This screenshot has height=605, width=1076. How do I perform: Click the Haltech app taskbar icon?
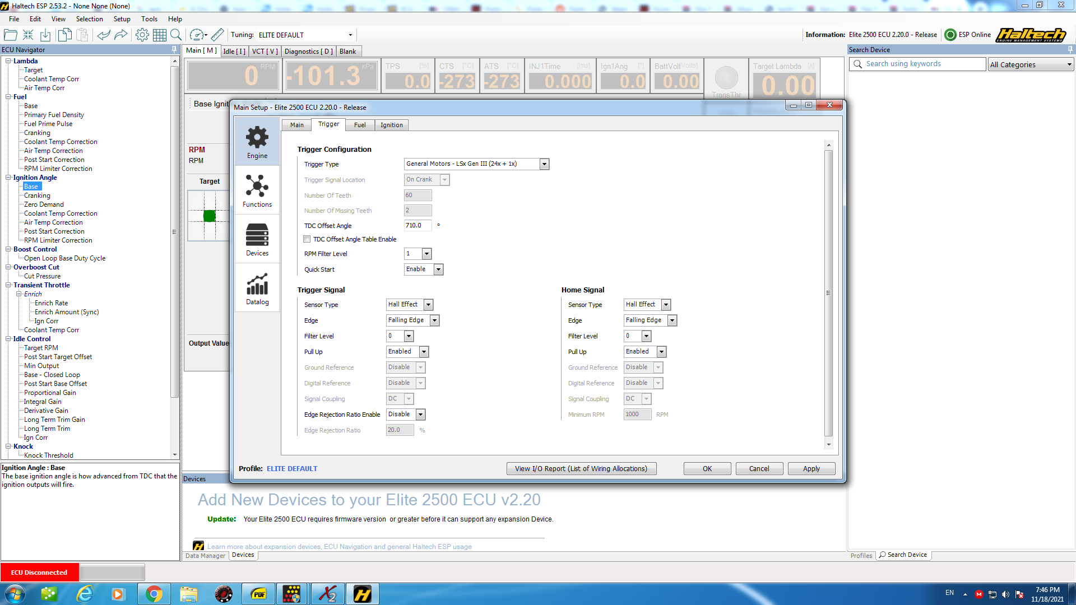362,594
